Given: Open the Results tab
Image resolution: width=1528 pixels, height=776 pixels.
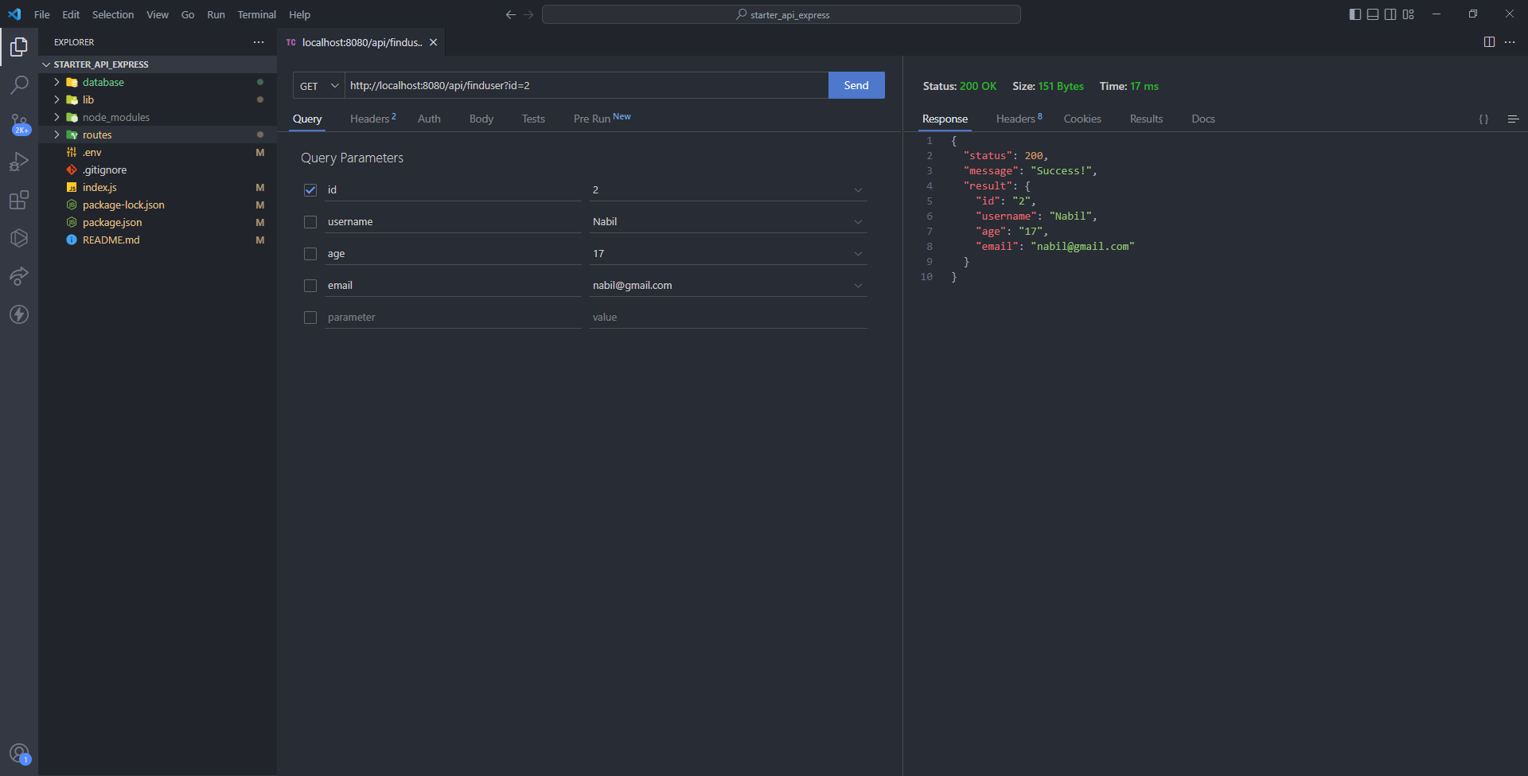Looking at the screenshot, I should click(1146, 119).
